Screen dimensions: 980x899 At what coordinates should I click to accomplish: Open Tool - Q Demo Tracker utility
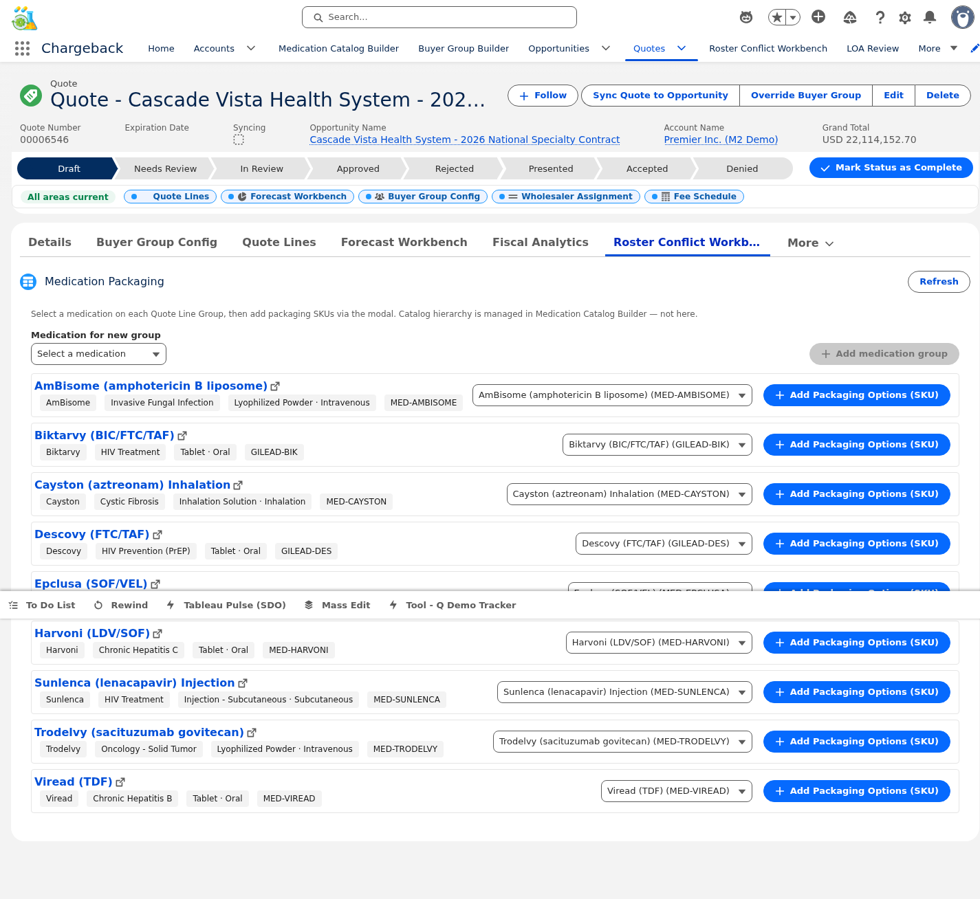pyautogui.click(x=453, y=606)
